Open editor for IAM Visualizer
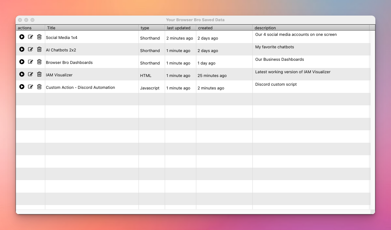Viewport: 391px width, 230px height. click(x=31, y=74)
